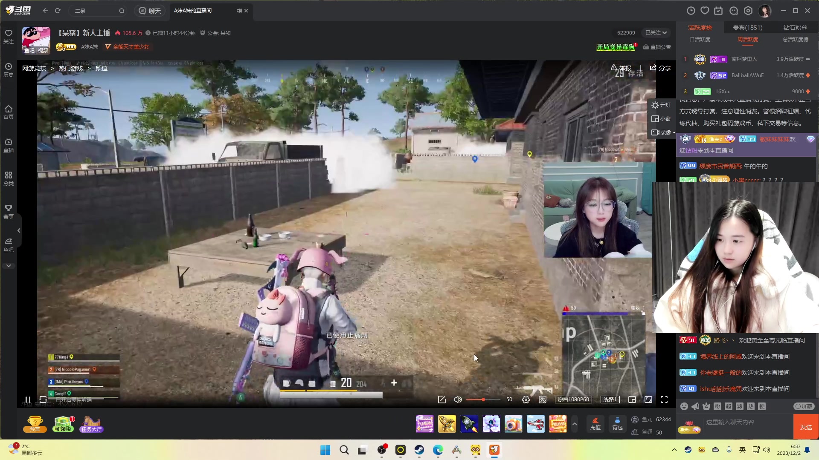This screenshot has width=819, height=460.
Task: Toggle picture-in-picture mode
Action: (x=632, y=400)
